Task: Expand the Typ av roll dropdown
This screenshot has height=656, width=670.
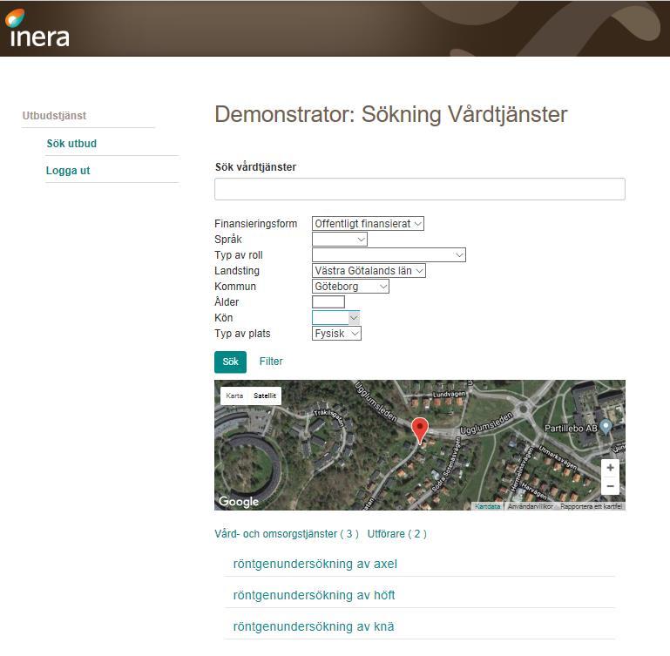Action: (389, 255)
